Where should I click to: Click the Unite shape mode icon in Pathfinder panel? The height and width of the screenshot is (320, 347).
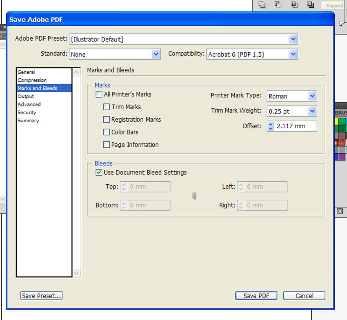pos(262,5)
